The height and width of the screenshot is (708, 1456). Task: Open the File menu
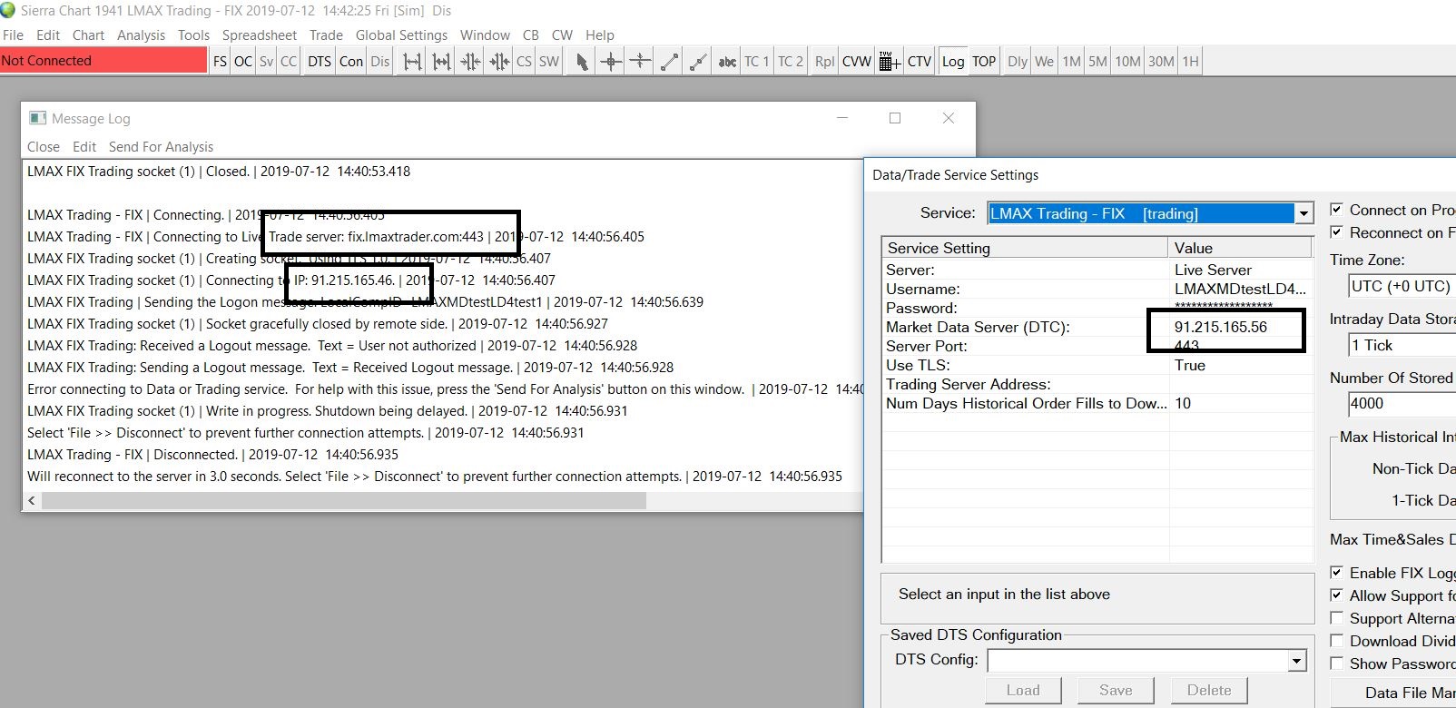[x=13, y=35]
